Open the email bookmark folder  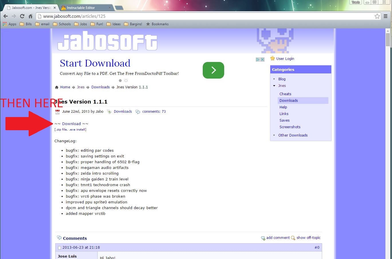[42, 24]
